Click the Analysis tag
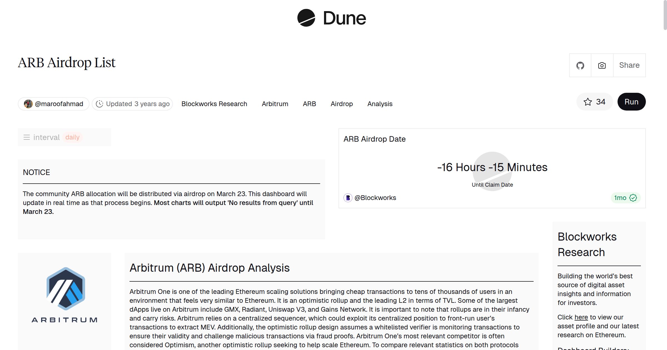 tap(380, 104)
